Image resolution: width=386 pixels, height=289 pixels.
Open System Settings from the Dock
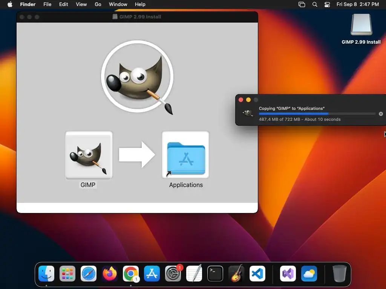tap(173, 274)
